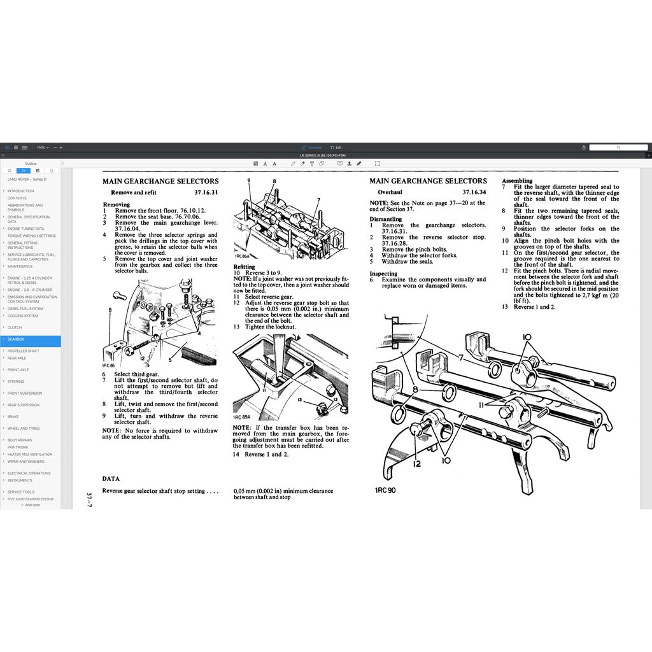Select the Annotate mode tab
652x652 pixels.
pyautogui.click(x=313, y=147)
